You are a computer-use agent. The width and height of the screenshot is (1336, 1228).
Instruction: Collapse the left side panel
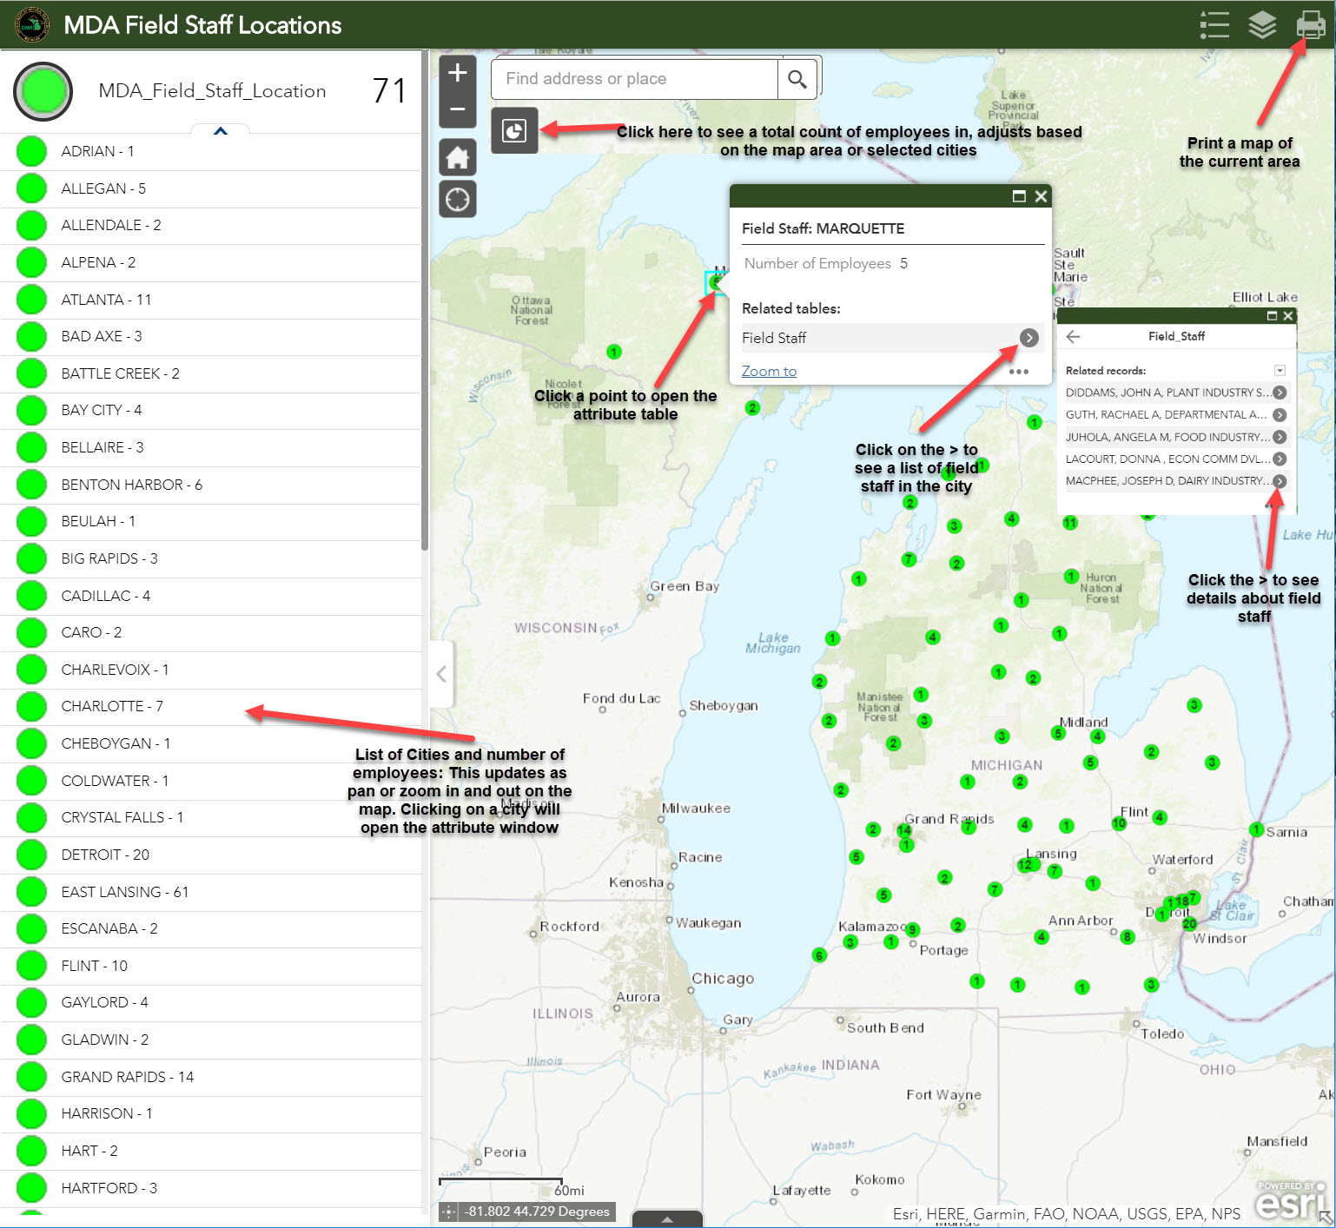(x=441, y=674)
